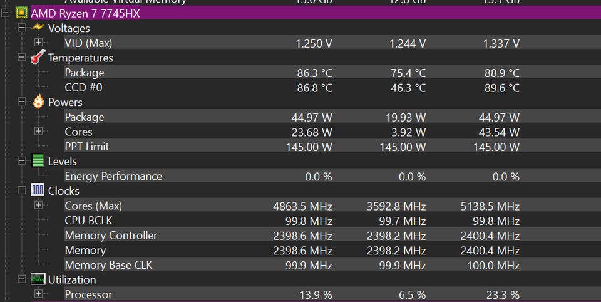This screenshot has height=302, width=601.
Task: Select the Energy Performance label
Action: (x=113, y=176)
